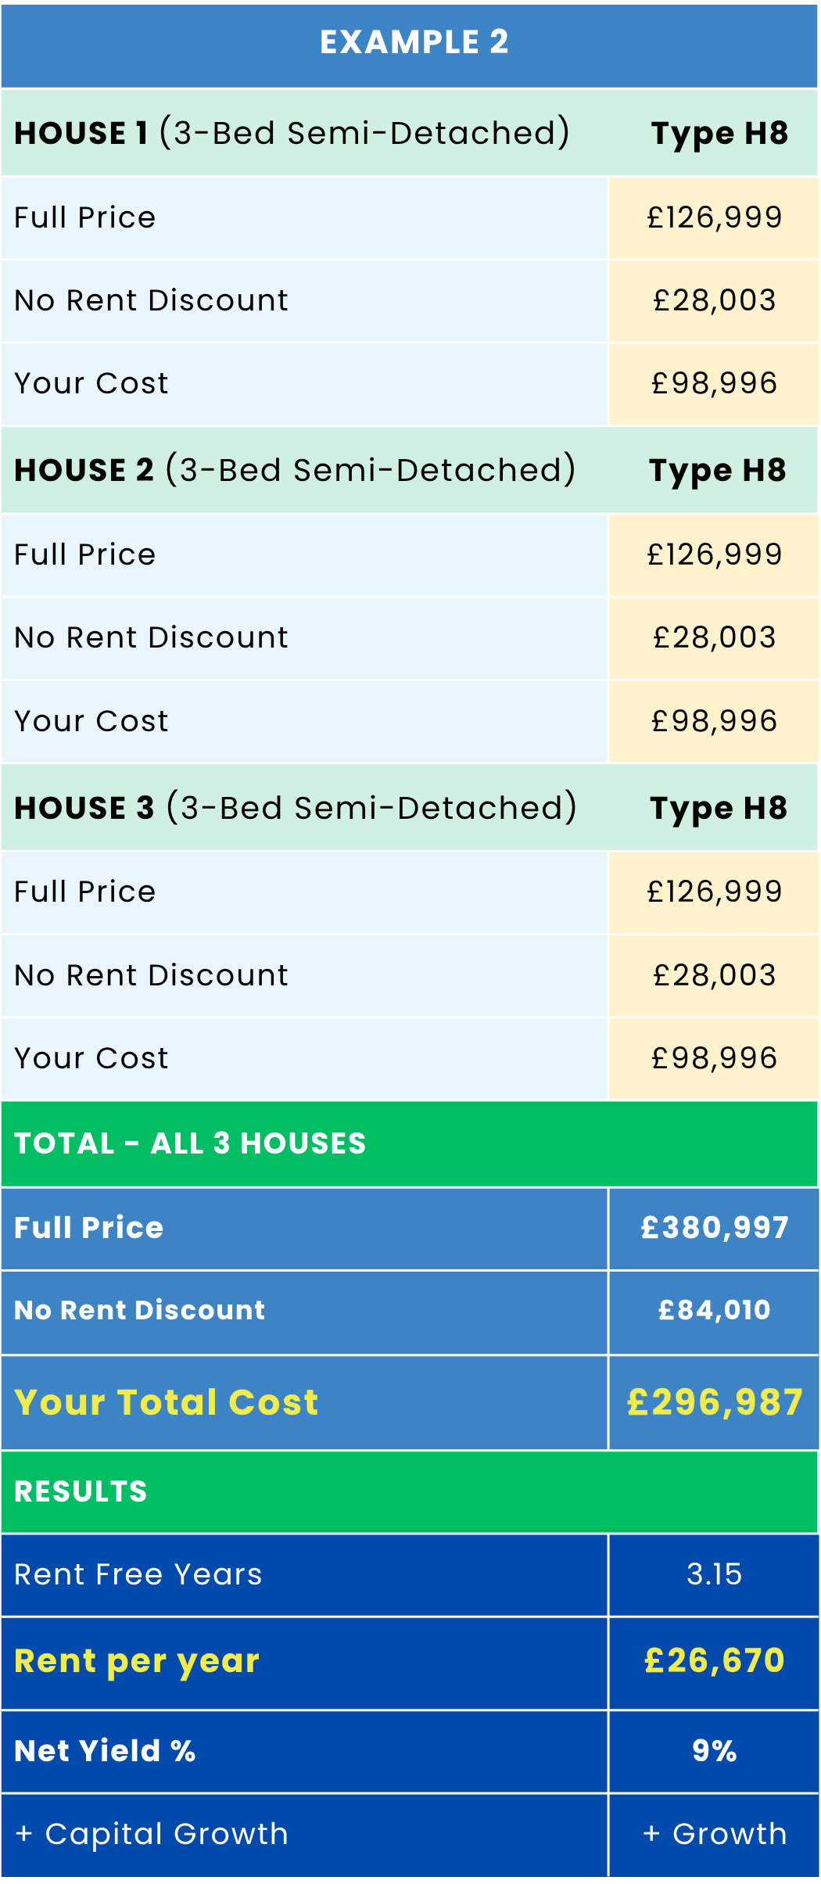Select total Full Price value £380,997

[x=714, y=1228]
